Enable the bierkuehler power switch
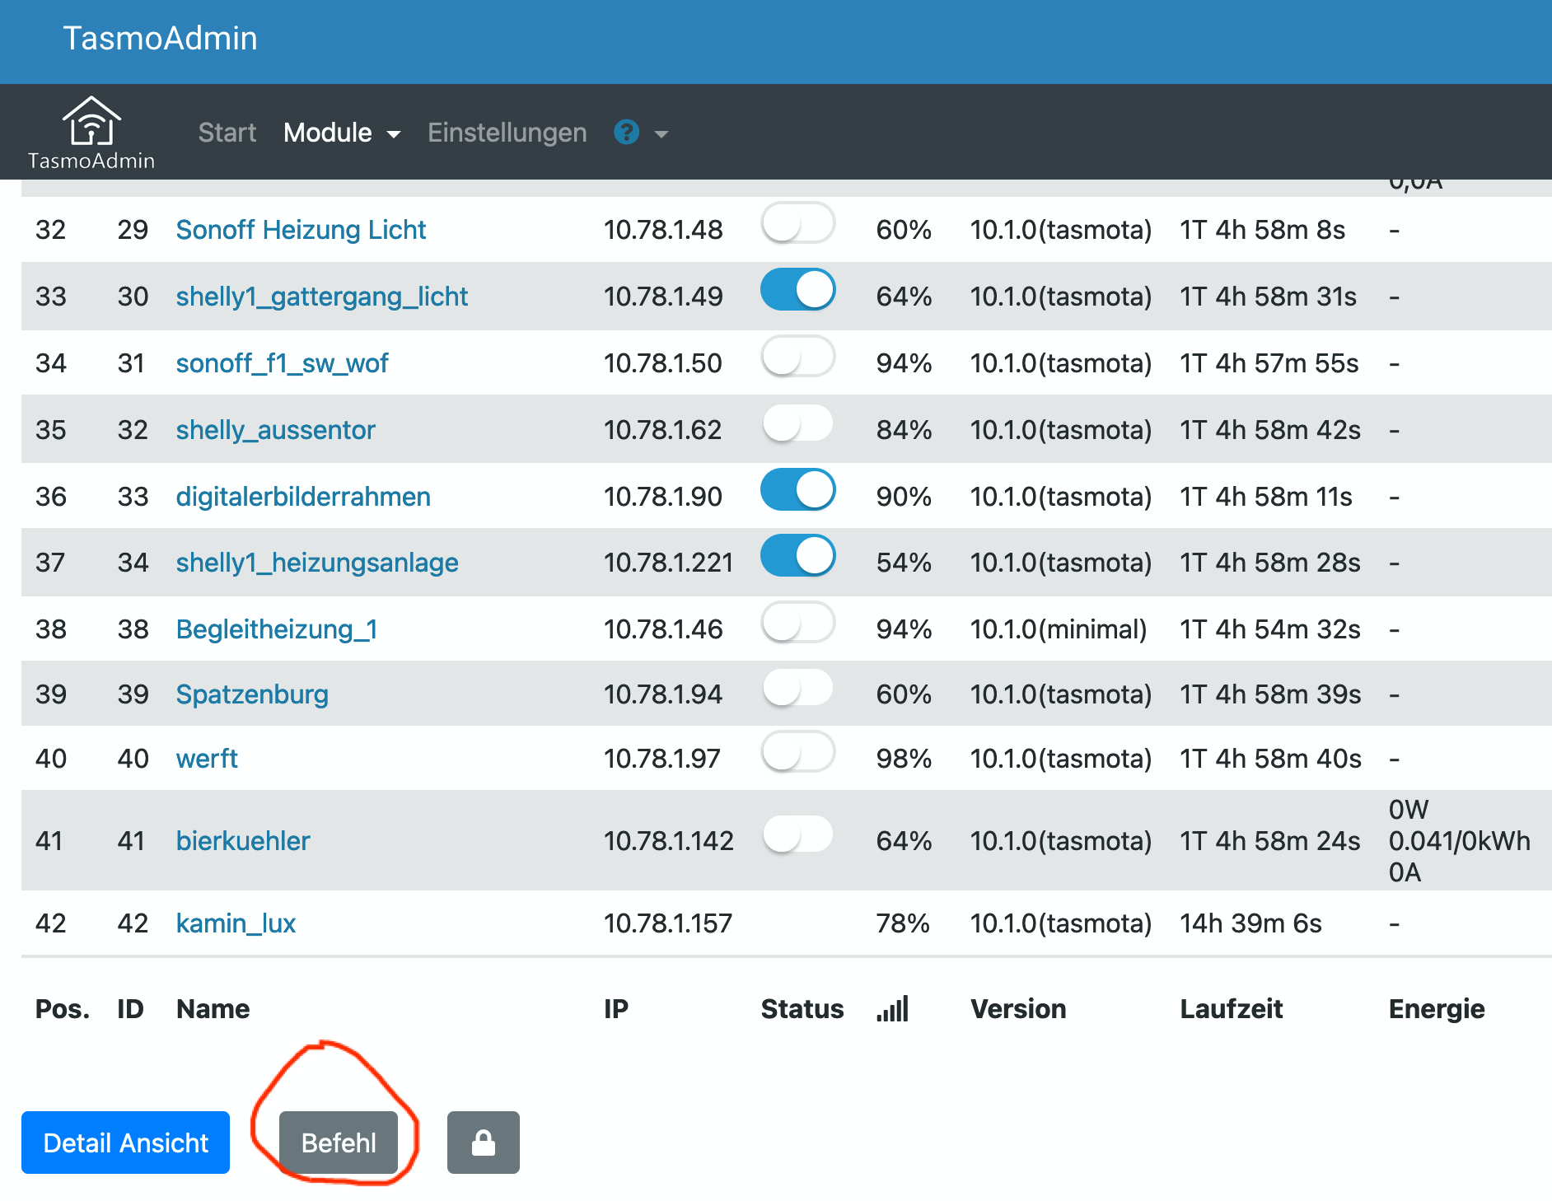Viewport: 1552px width, 1201px height. [797, 834]
